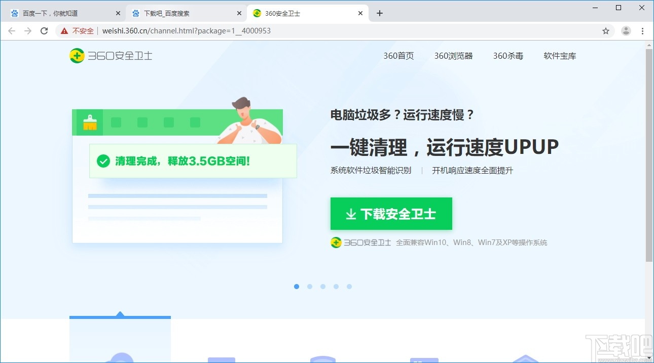Bookmark this page with the star icon

606,30
